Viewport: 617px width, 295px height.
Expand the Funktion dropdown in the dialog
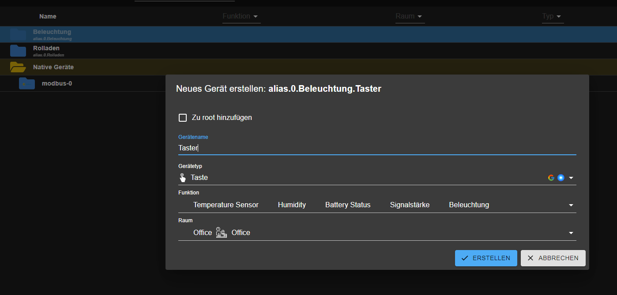(571, 205)
